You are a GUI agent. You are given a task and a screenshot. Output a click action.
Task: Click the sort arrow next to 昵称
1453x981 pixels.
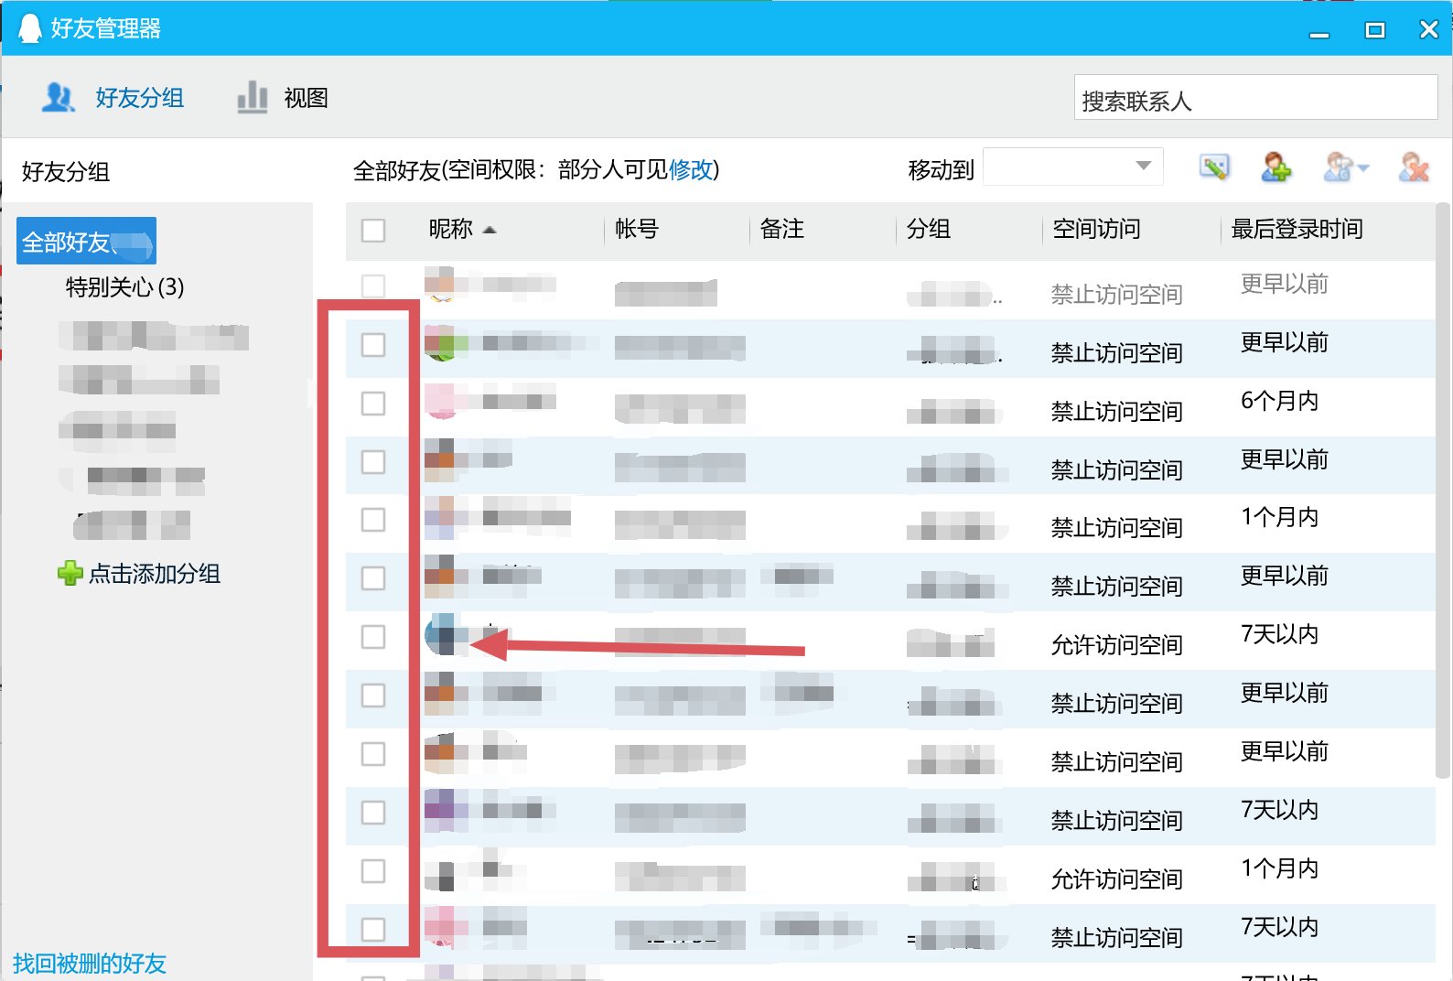click(490, 230)
